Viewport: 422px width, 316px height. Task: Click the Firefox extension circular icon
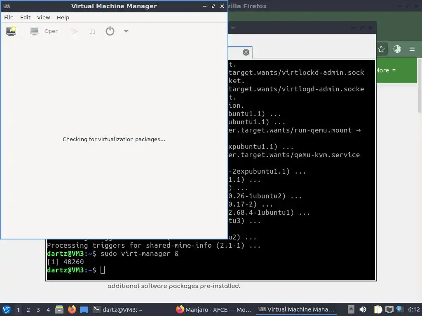click(x=397, y=49)
